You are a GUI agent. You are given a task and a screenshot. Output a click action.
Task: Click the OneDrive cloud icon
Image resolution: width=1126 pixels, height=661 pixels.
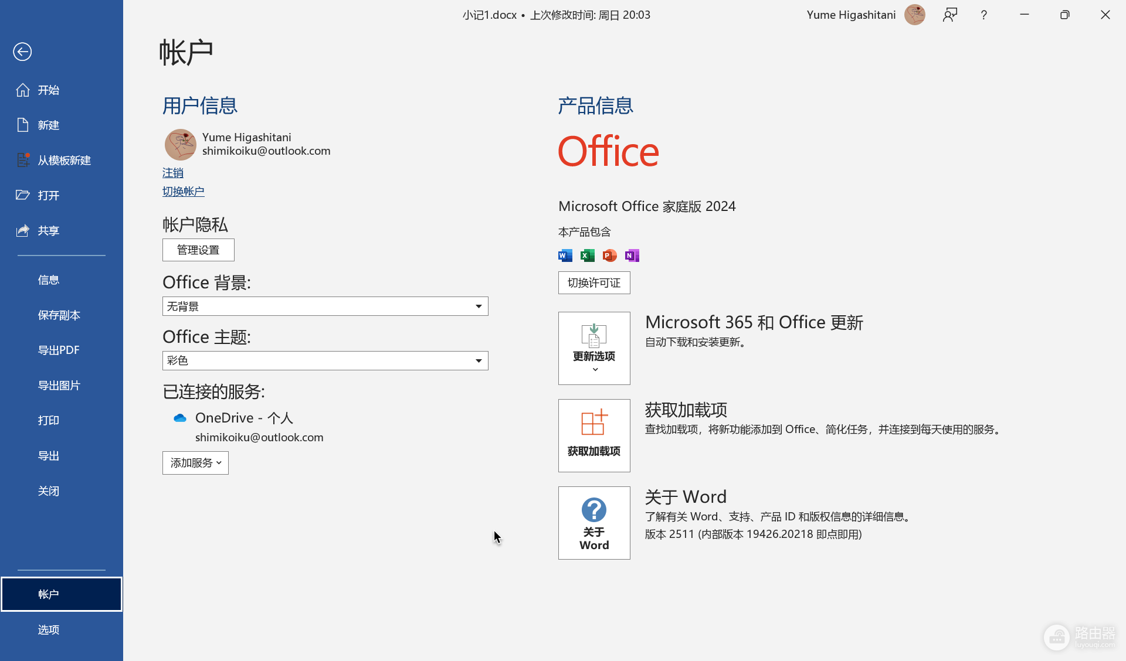point(180,418)
